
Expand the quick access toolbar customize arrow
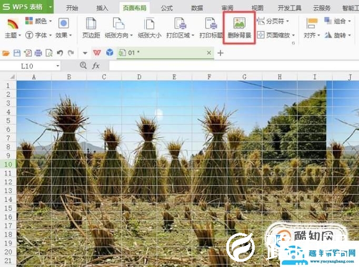[x=85, y=53]
